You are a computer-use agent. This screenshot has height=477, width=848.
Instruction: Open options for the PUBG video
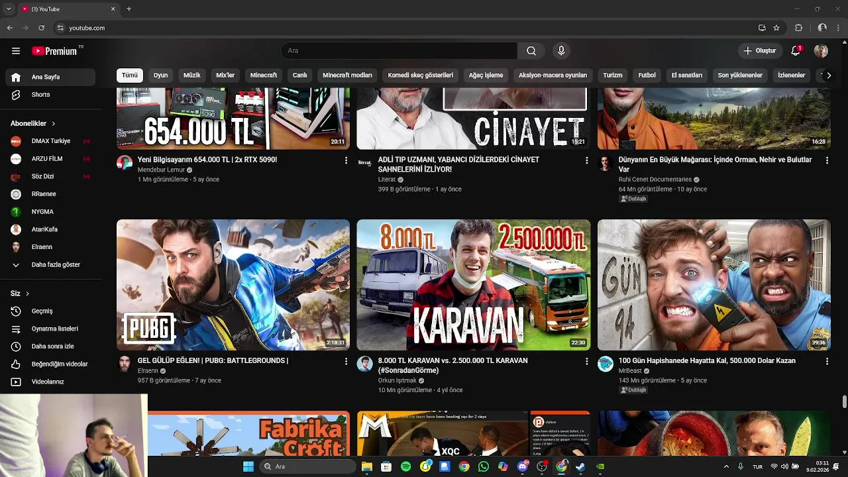point(346,361)
